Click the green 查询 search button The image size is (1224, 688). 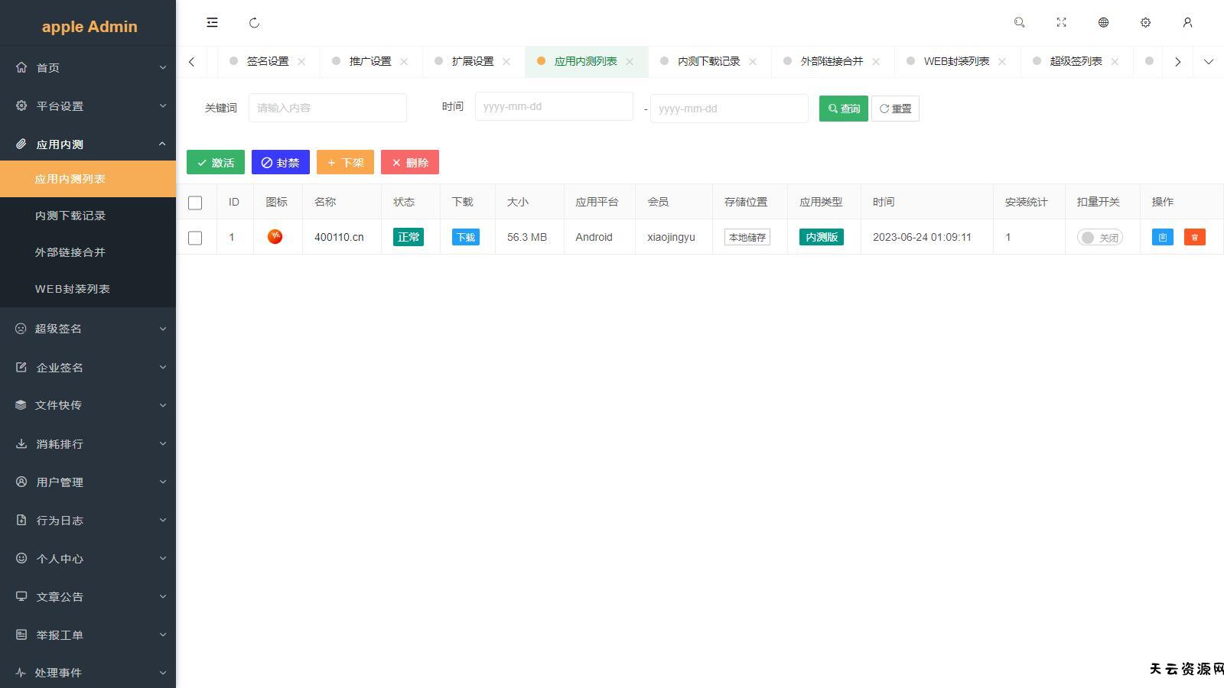[843, 109]
